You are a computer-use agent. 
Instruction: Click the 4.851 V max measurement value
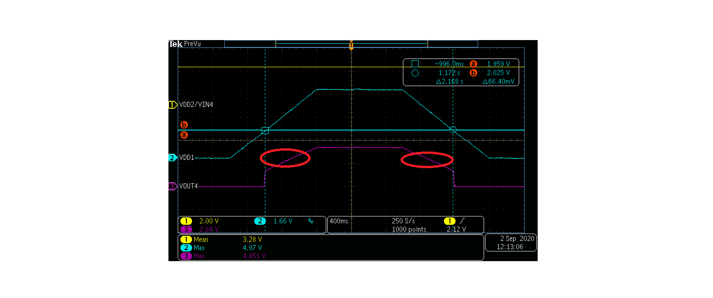(254, 256)
